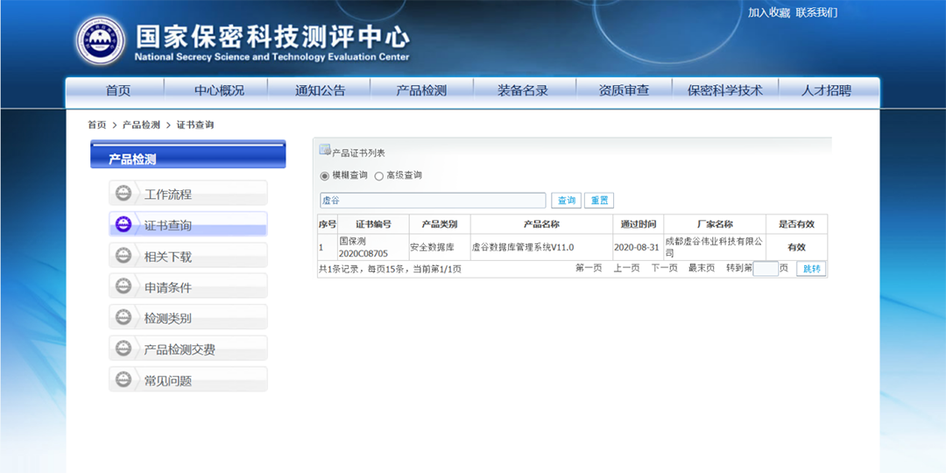Screen dimensions: 946x473
Task: Click the 跳转 page jump button
Action: (811, 269)
